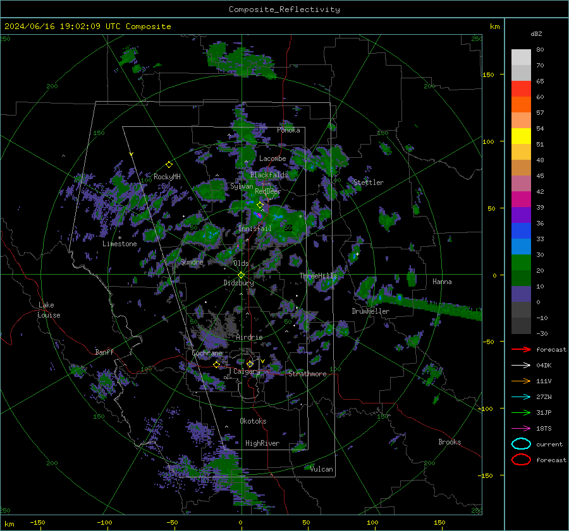569x531 pixels.
Task: Click the Stettler label
Action: pos(369,182)
